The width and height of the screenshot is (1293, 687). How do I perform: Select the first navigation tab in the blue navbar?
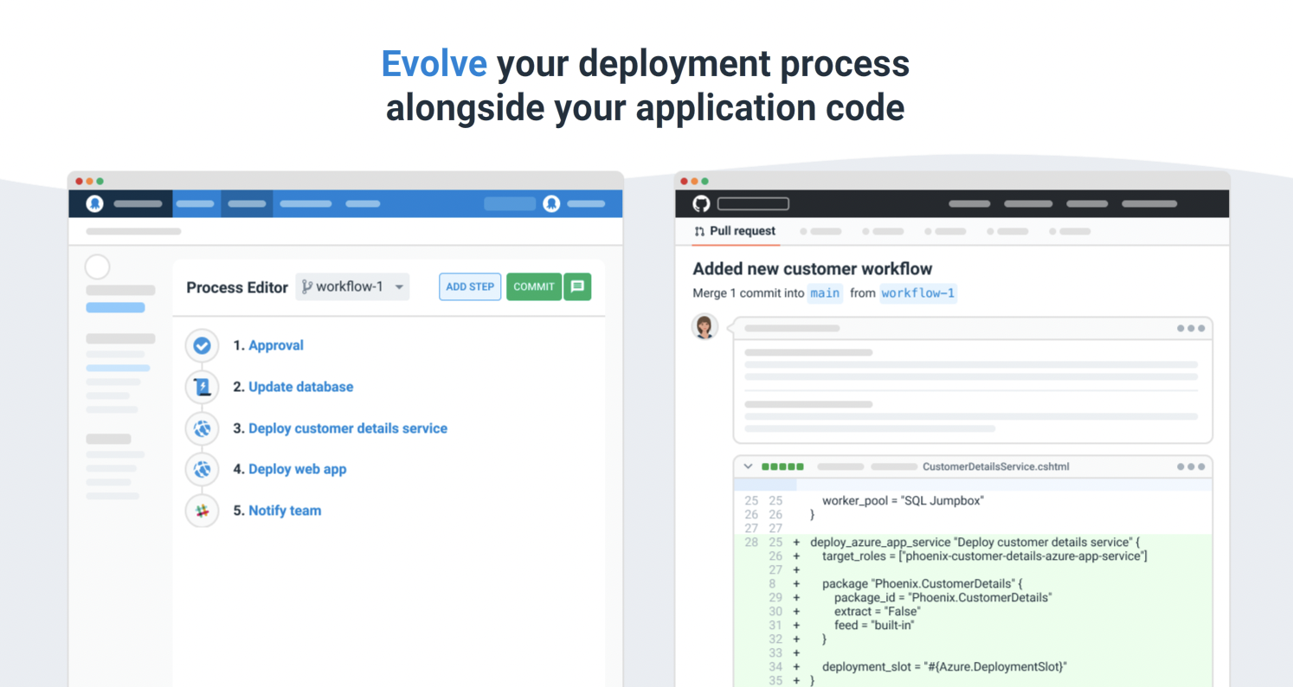point(195,203)
